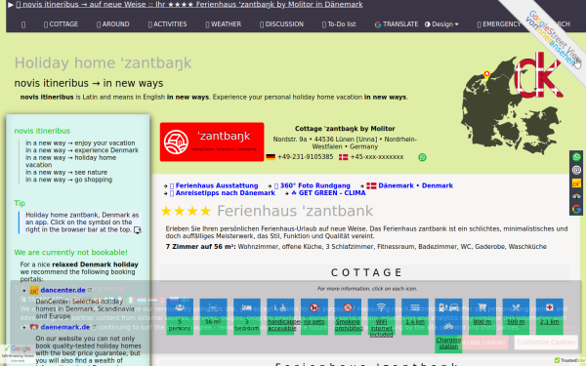This screenshot has height=366, width=586.
Task: Click the DanCenter logo next to dancenter.de
Action: tap(34, 291)
